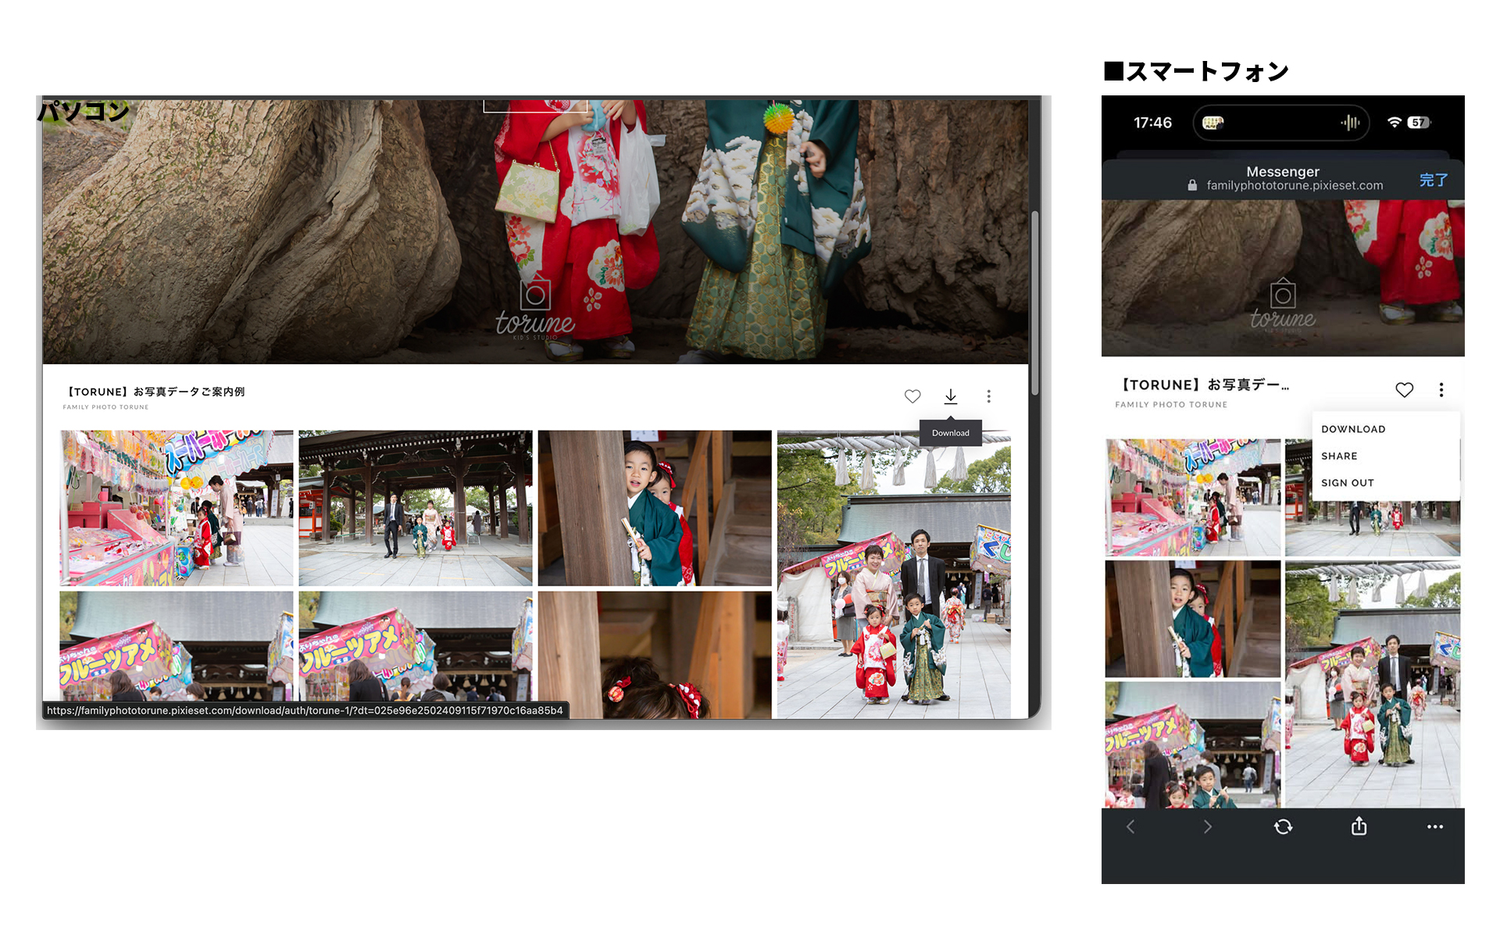Open the boy peeking behind pillar photo
The height and width of the screenshot is (938, 1500).
click(x=654, y=507)
